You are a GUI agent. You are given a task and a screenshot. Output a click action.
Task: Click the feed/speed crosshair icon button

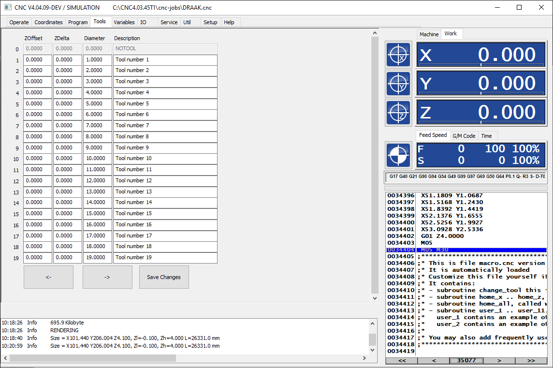pyautogui.click(x=398, y=155)
